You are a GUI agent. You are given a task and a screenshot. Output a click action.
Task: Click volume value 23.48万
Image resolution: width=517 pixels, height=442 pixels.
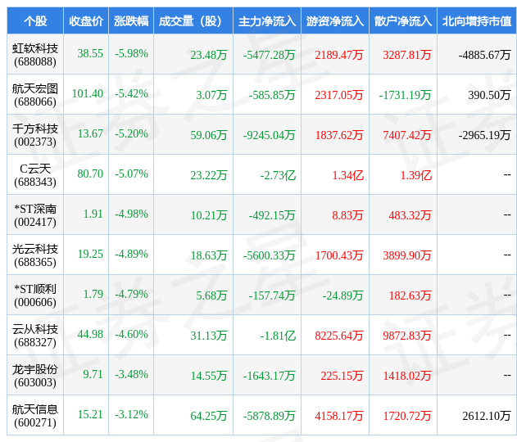[x=209, y=55]
